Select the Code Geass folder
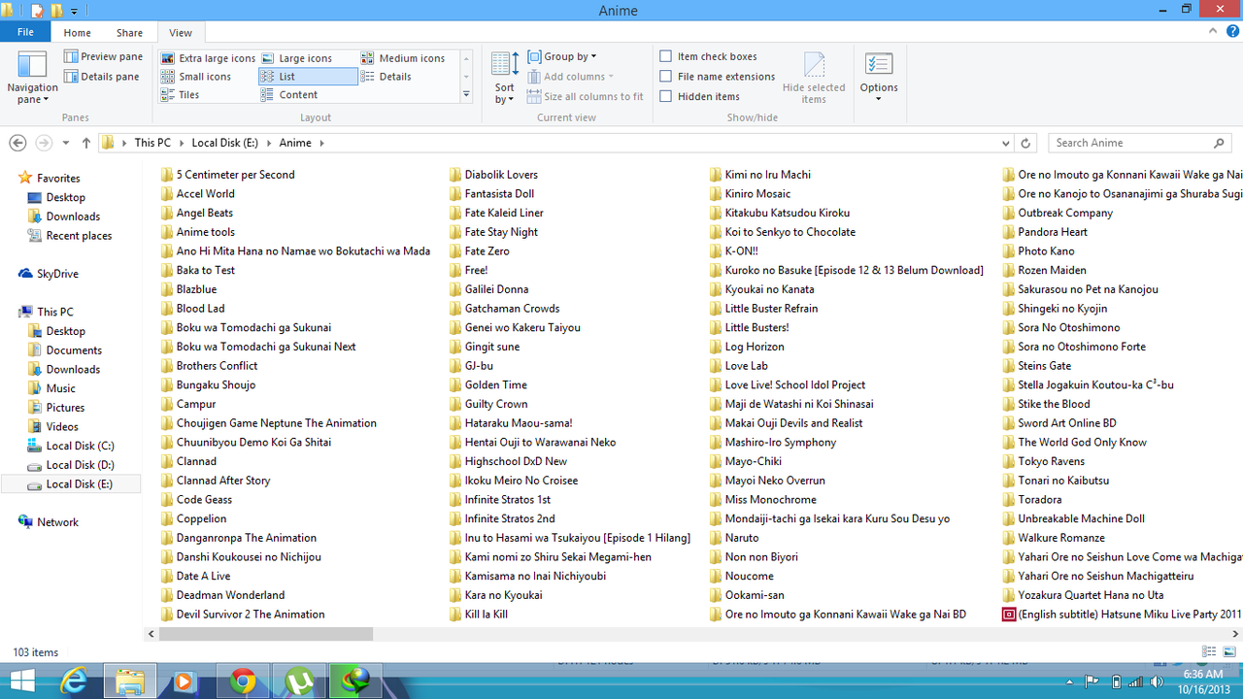Screen dimensions: 1243x699 coord(196,500)
